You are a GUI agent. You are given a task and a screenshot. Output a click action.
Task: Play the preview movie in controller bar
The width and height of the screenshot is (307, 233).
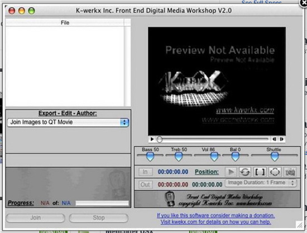click(x=152, y=139)
